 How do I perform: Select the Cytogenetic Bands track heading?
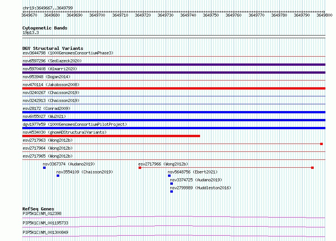(45, 28)
